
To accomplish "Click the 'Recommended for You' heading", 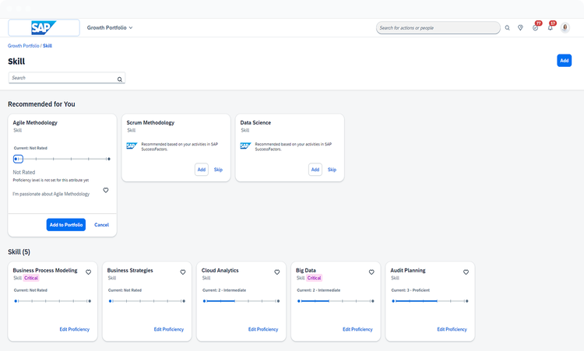I will pos(41,104).
